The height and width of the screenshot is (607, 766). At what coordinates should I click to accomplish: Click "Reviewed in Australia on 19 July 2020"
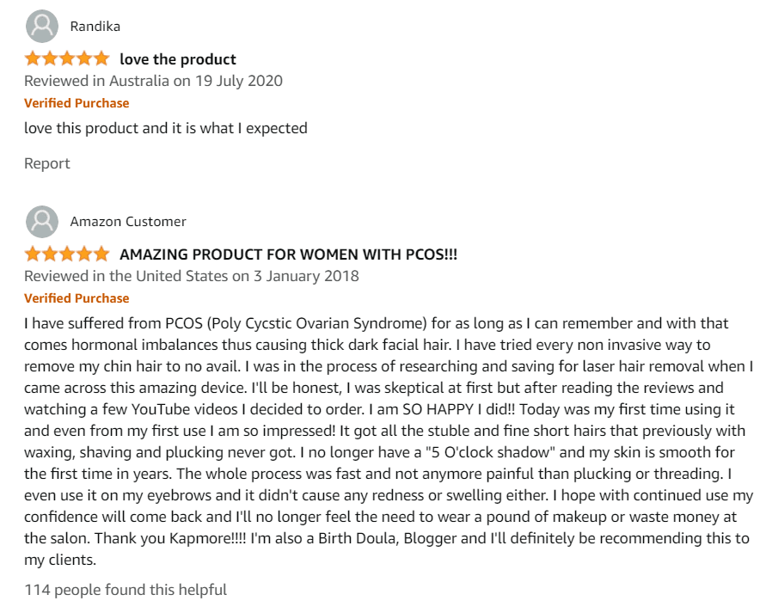[x=153, y=81]
